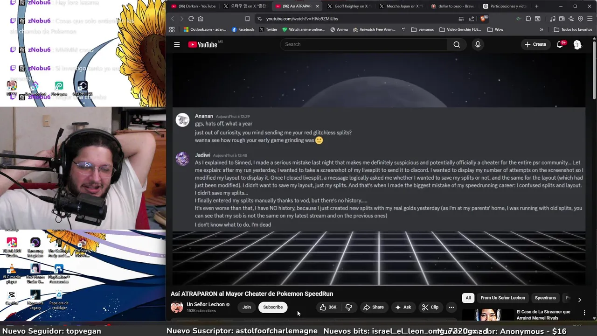The height and width of the screenshot is (336, 597).
Task: Open Hogwarts Legacy desktop shortcut
Action: [35, 300]
